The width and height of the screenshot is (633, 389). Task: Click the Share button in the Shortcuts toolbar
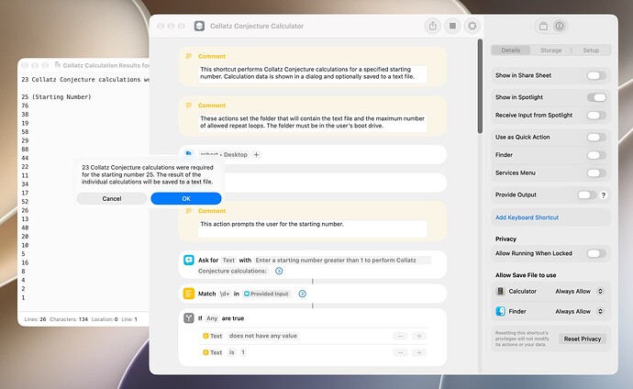click(x=433, y=26)
